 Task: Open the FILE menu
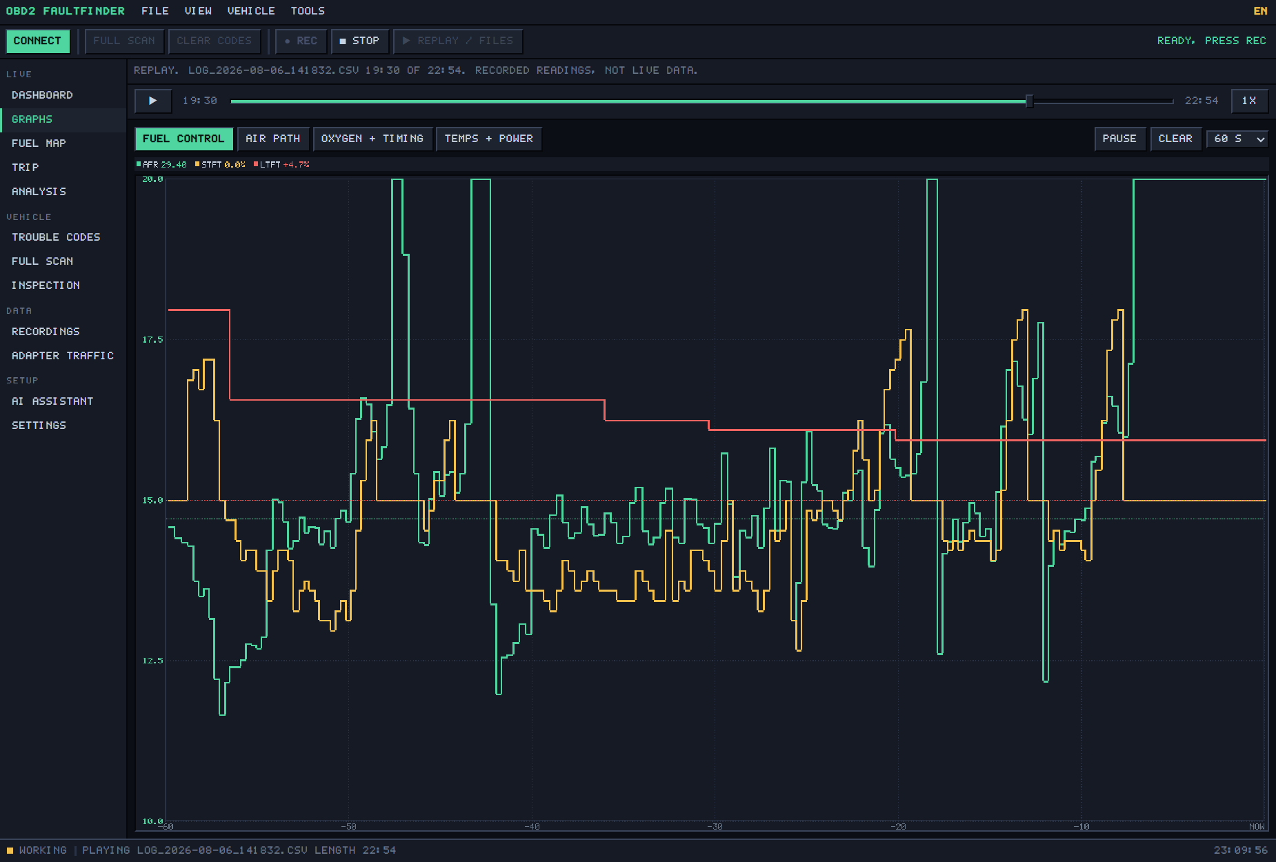(155, 11)
